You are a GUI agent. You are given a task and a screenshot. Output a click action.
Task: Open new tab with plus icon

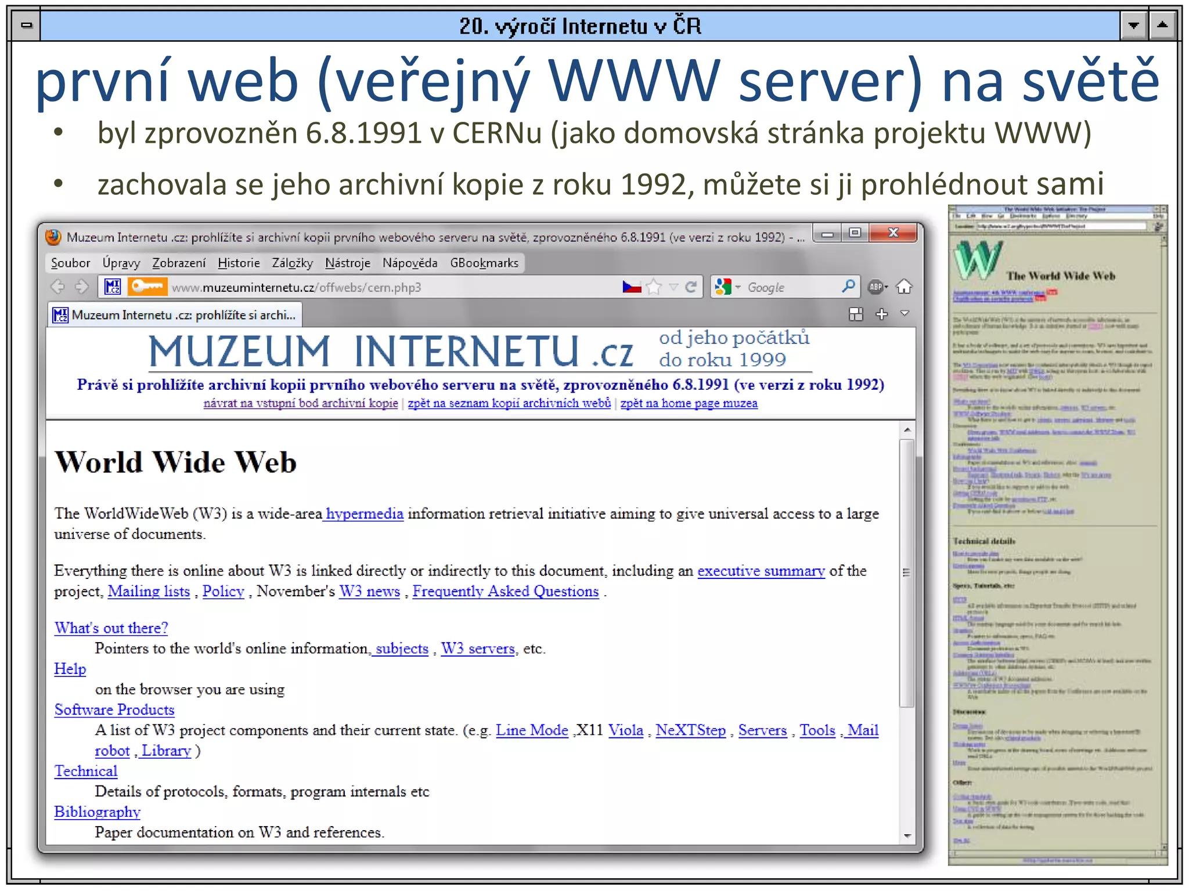coord(881,314)
